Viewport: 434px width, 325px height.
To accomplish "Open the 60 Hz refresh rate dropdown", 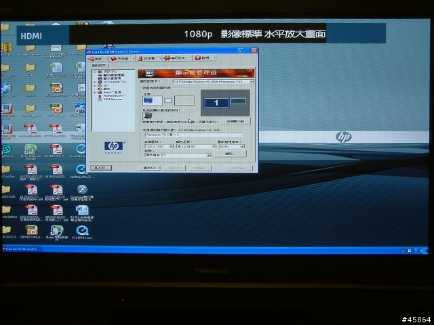I will [232, 146].
